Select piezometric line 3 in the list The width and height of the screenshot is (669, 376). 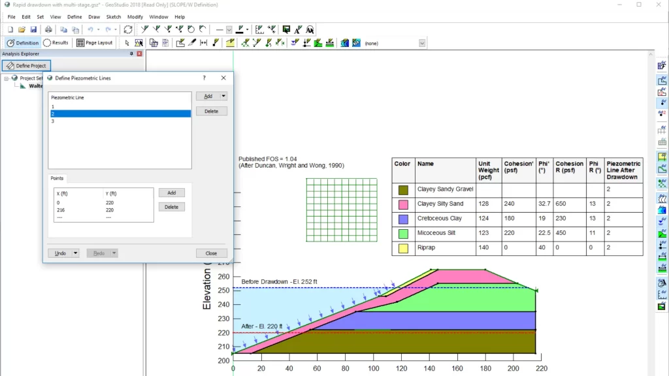pos(52,121)
